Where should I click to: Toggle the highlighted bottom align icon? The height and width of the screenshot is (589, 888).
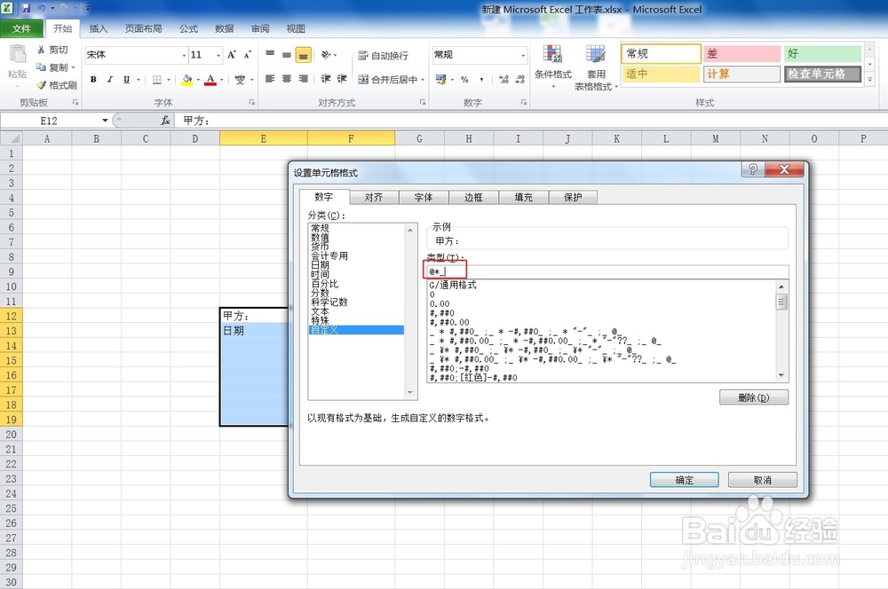click(304, 55)
